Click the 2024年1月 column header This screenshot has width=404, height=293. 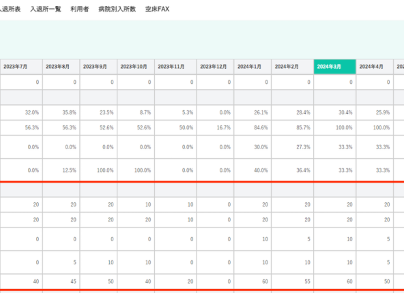[x=252, y=67]
